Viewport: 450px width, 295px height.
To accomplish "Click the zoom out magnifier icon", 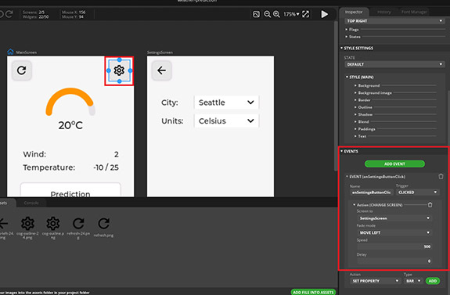I will 267,14.
